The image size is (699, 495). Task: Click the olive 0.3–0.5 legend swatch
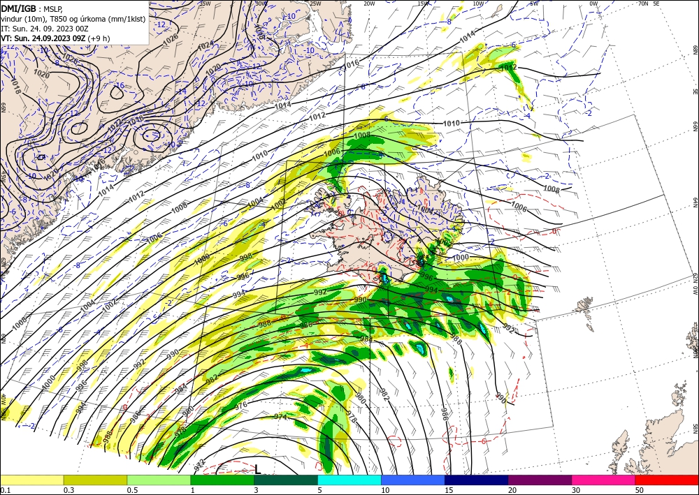point(95,480)
